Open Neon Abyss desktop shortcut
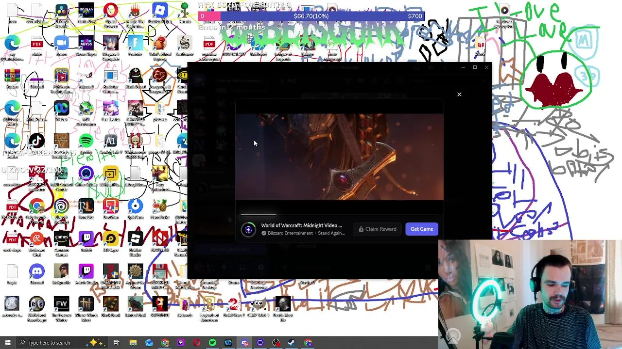 pos(86,47)
